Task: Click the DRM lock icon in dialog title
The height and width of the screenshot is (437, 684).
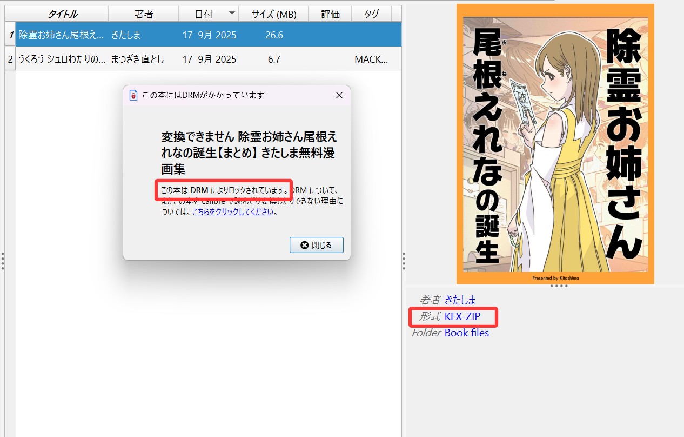Action: (x=133, y=95)
